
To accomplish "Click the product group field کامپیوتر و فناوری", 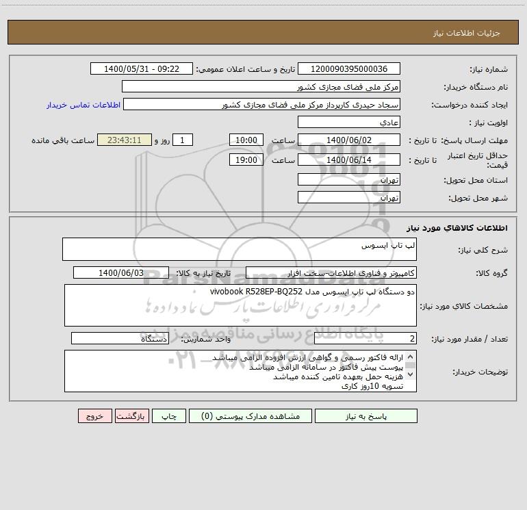I will click(331, 272).
